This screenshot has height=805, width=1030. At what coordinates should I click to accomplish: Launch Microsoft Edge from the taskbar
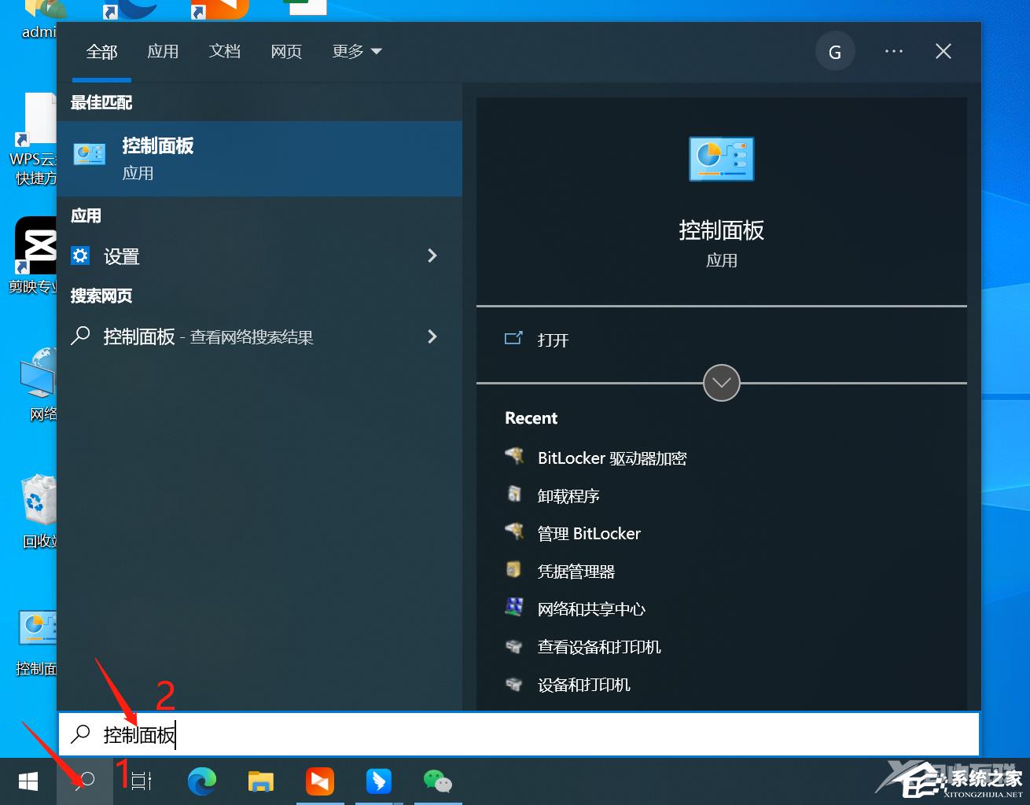[x=202, y=781]
